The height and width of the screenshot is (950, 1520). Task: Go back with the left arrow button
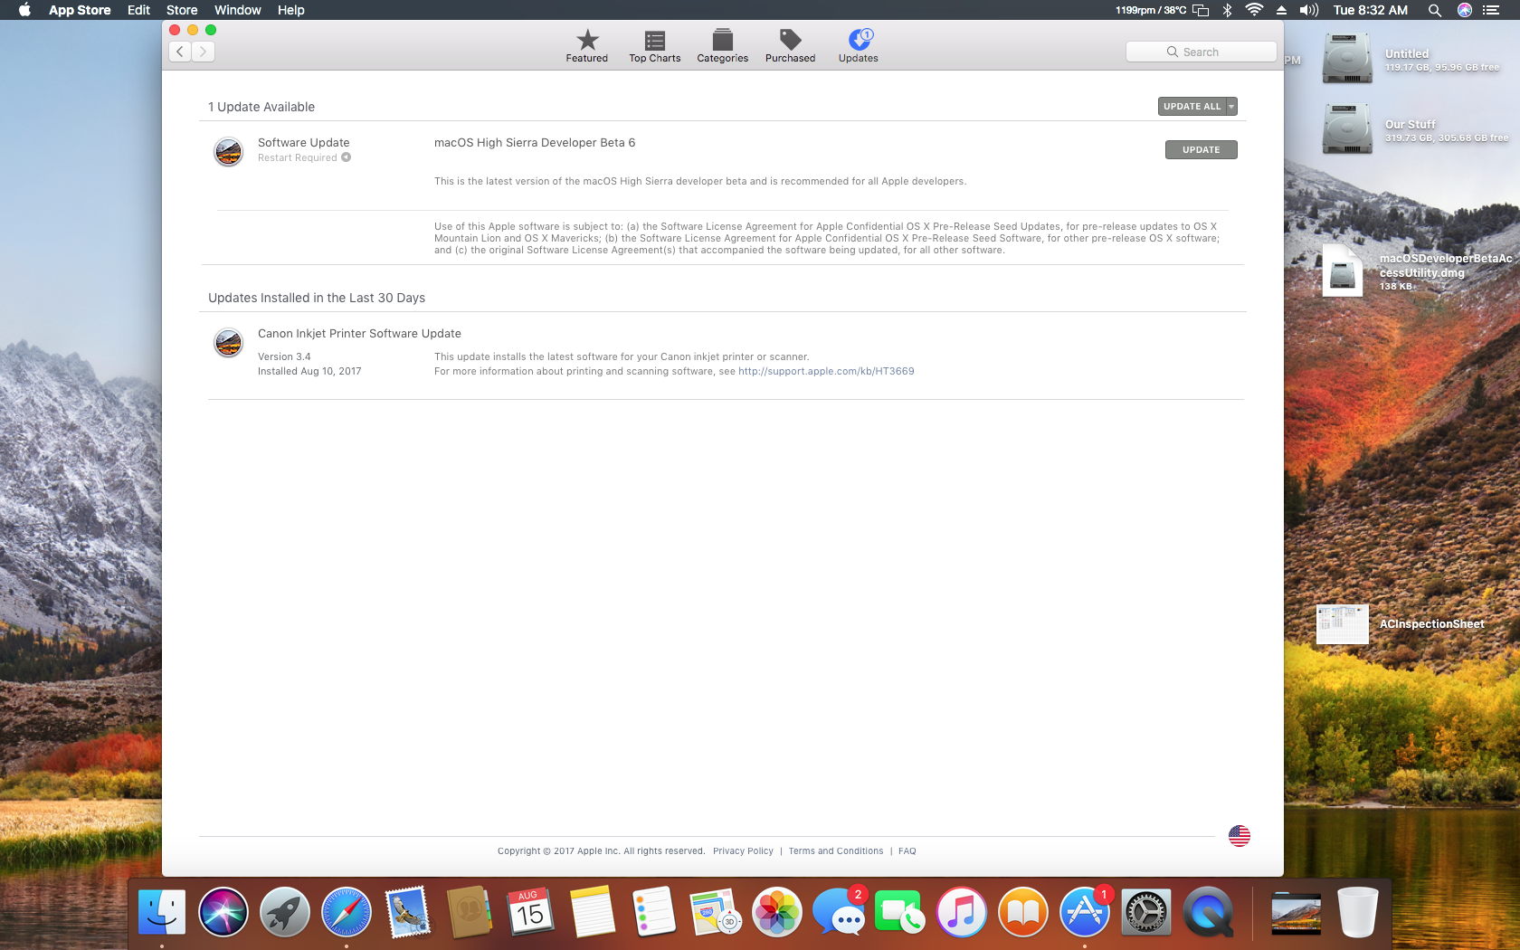tap(180, 52)
